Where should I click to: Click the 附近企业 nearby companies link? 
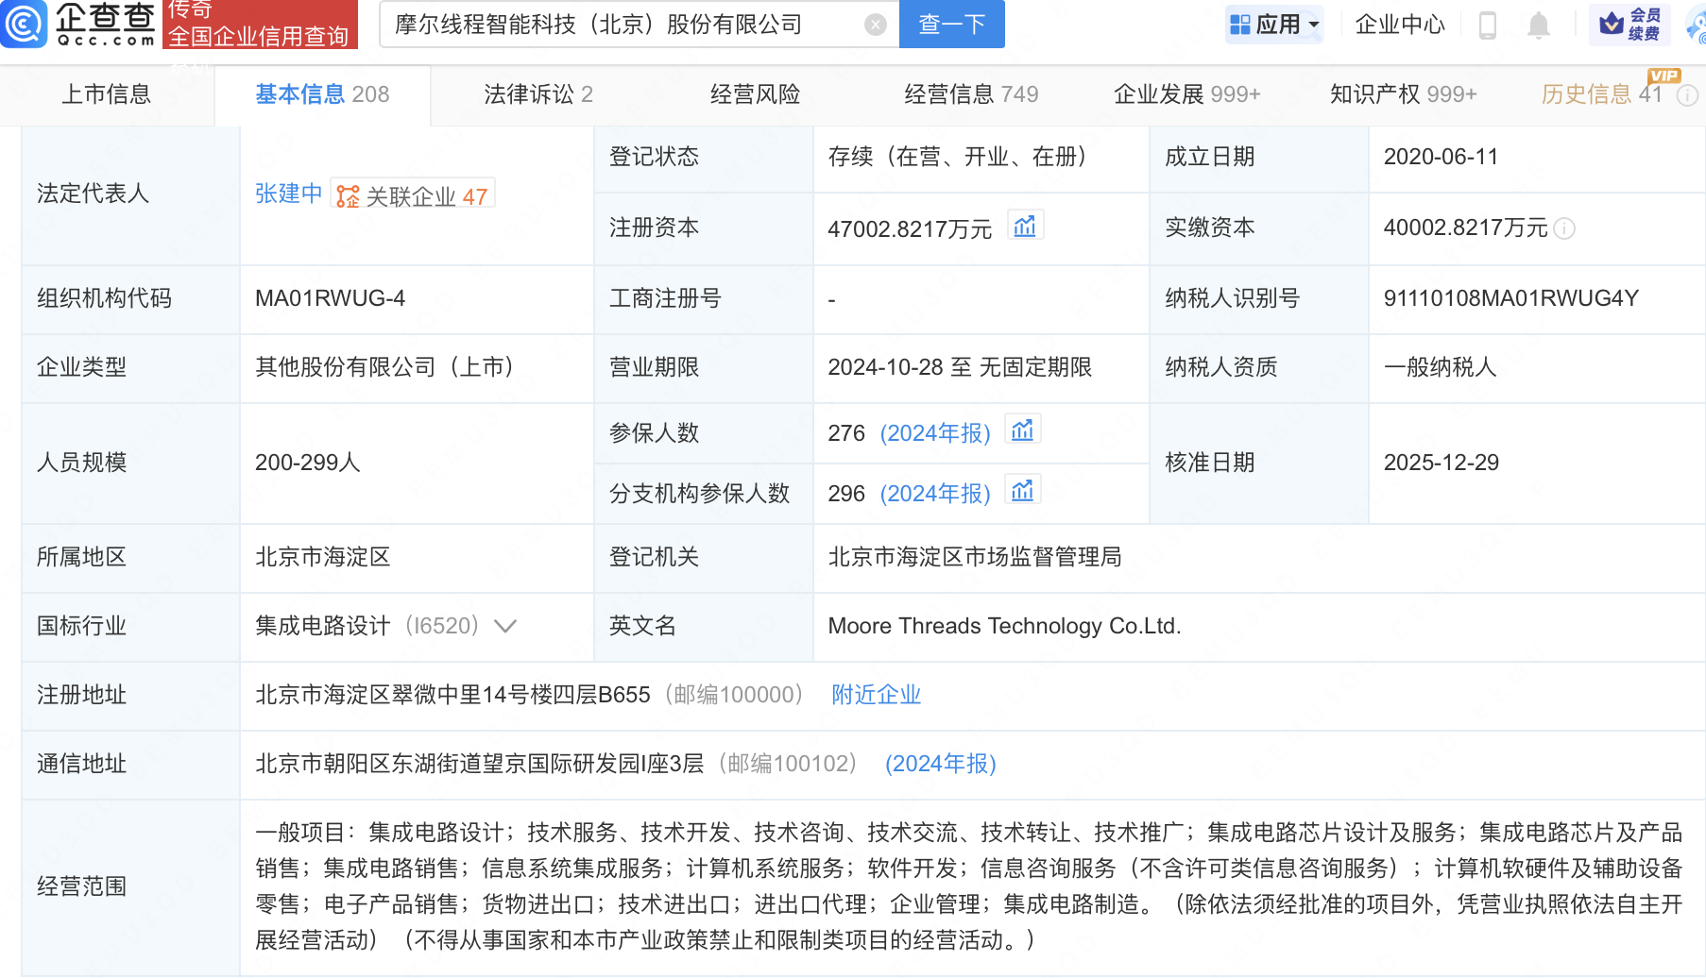[876, 695]
